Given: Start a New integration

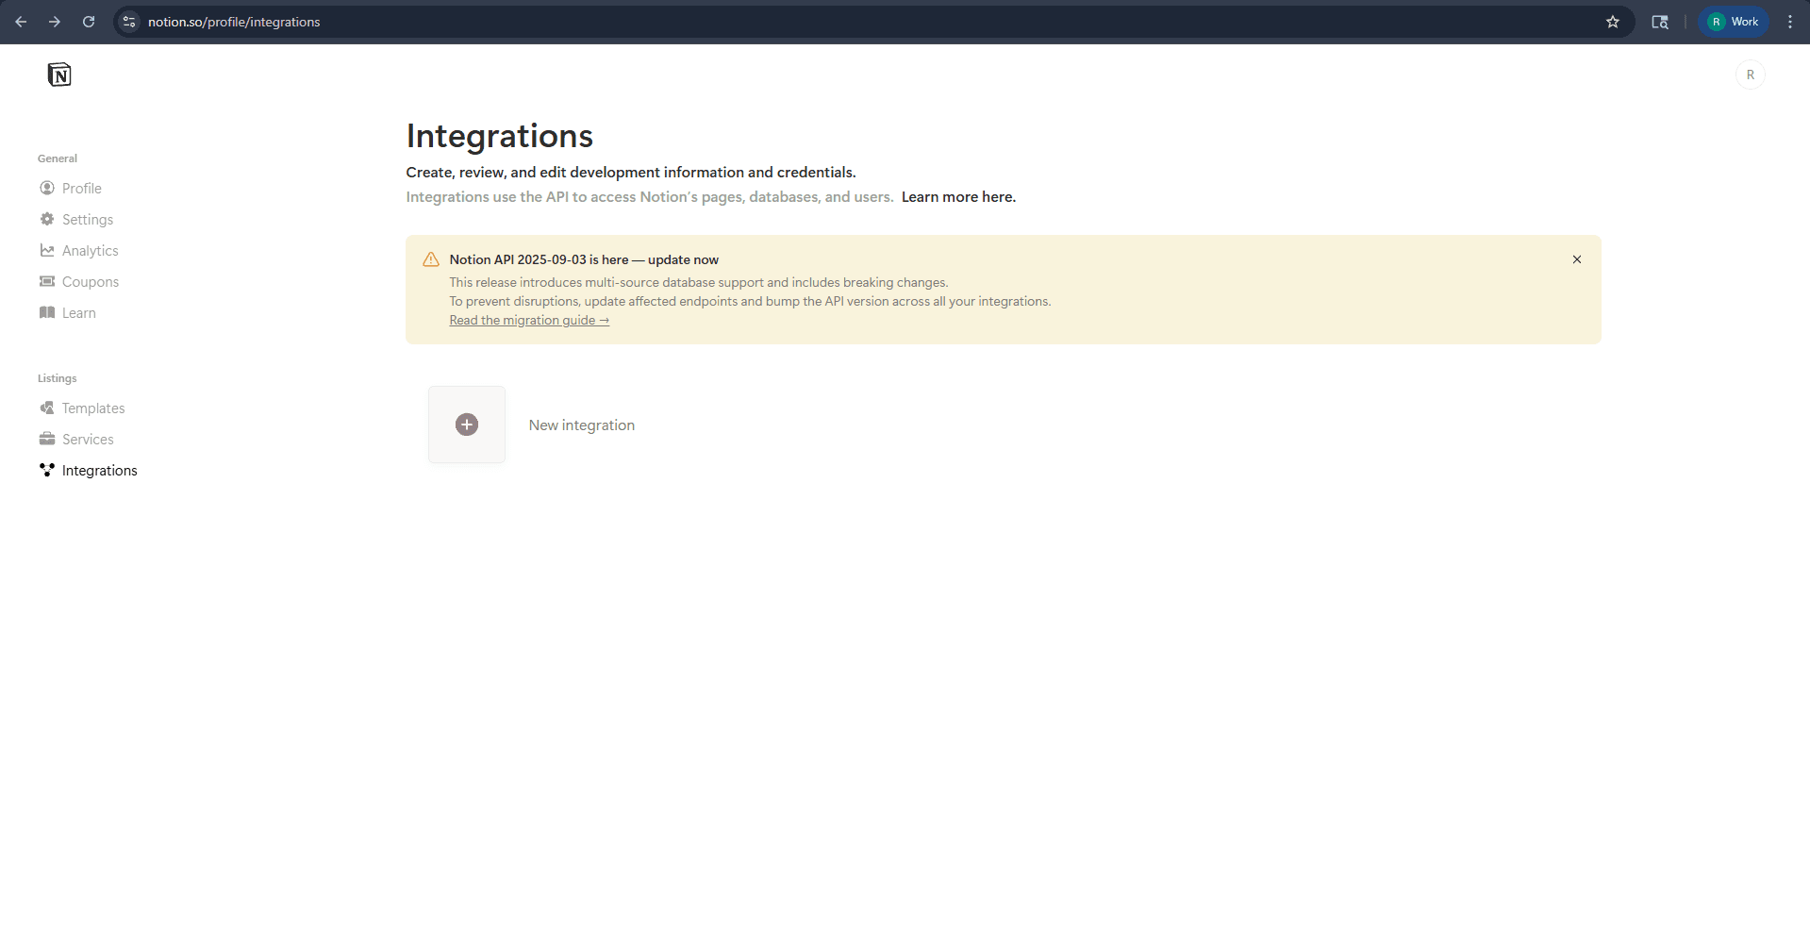Looking at the screenshot, I should (x=581, y=425).
